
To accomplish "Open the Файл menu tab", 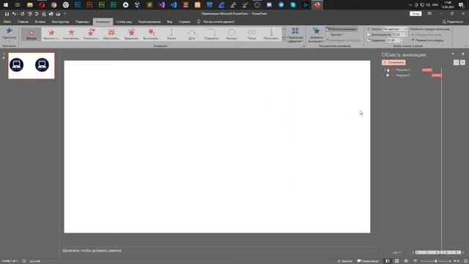I will (x=7, y=21).
